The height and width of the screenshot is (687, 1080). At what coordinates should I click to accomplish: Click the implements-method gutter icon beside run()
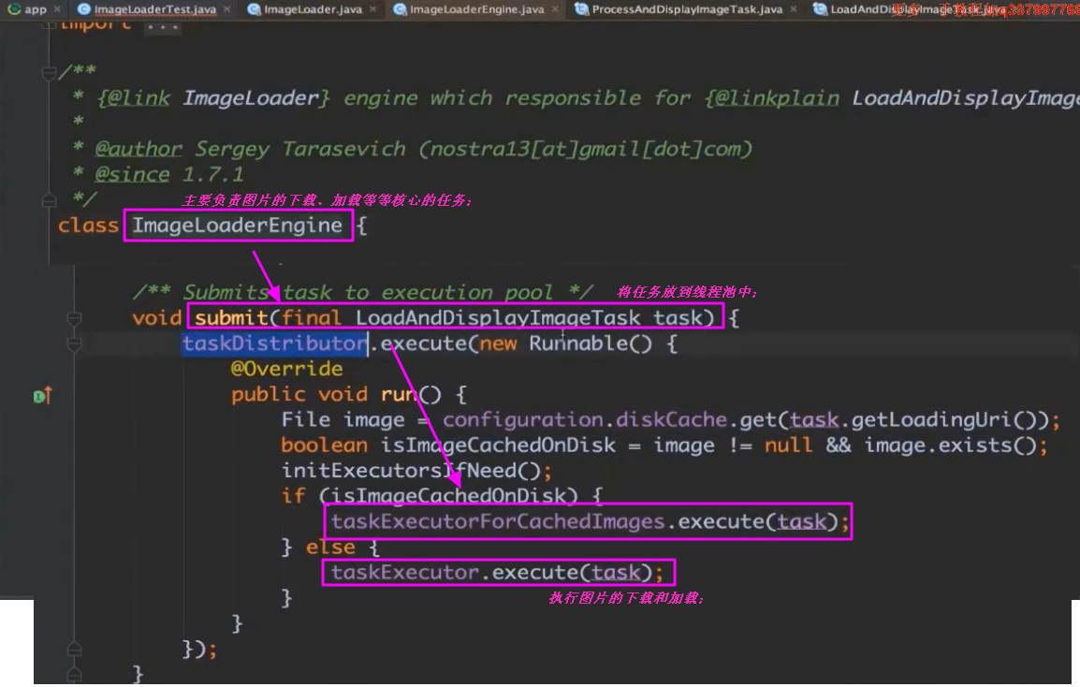coord(41,396)
